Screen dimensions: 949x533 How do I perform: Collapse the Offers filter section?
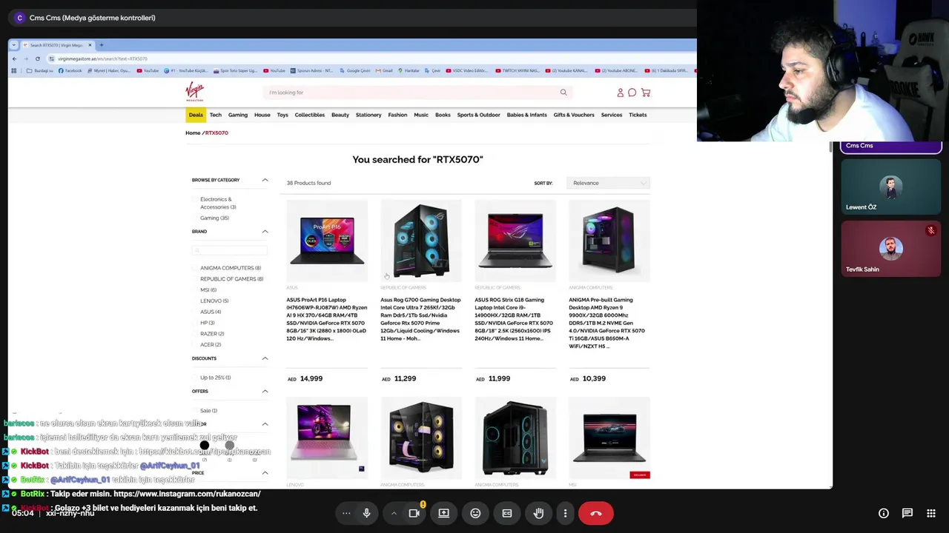pyautogui.click(x=265, y=391)
